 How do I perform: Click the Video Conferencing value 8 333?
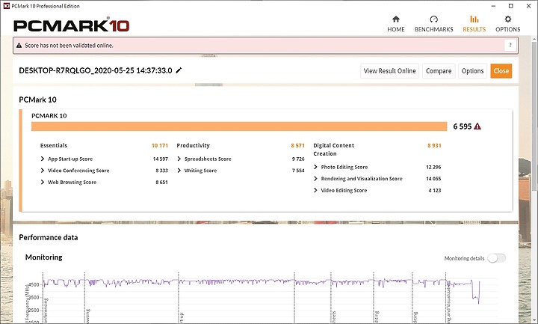tap(161, 171)
